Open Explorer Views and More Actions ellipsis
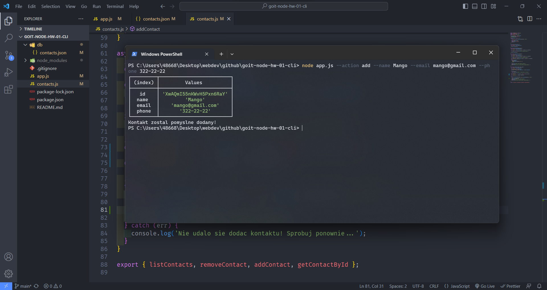Image resolution: width=547 pixels, height=290 pixels. click(x=81, y=19)
